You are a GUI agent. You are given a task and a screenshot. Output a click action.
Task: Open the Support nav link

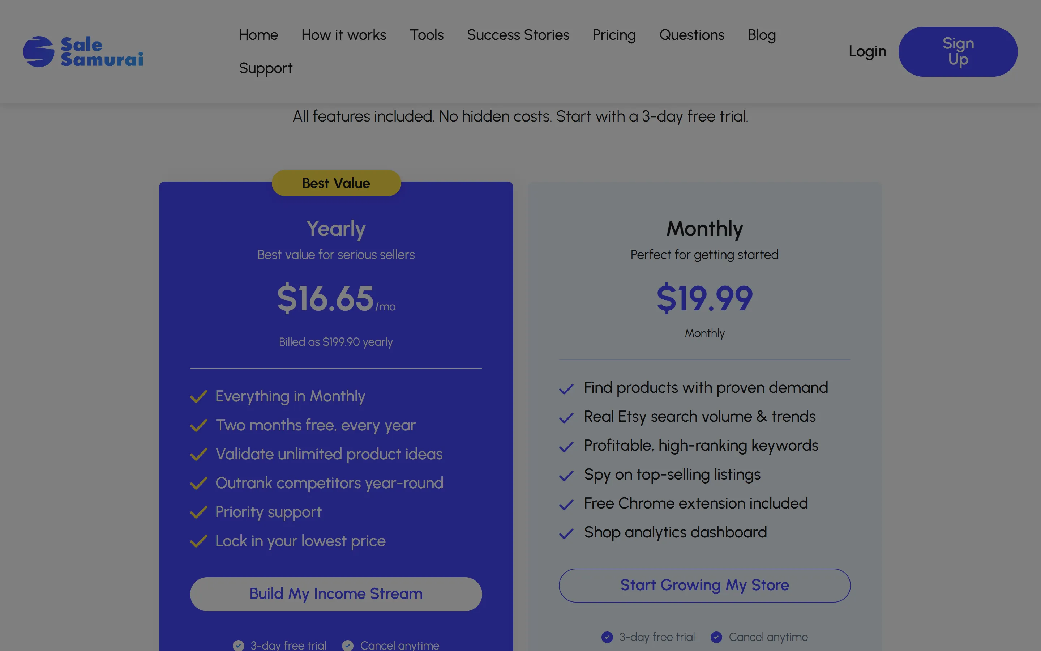(265, 68)
